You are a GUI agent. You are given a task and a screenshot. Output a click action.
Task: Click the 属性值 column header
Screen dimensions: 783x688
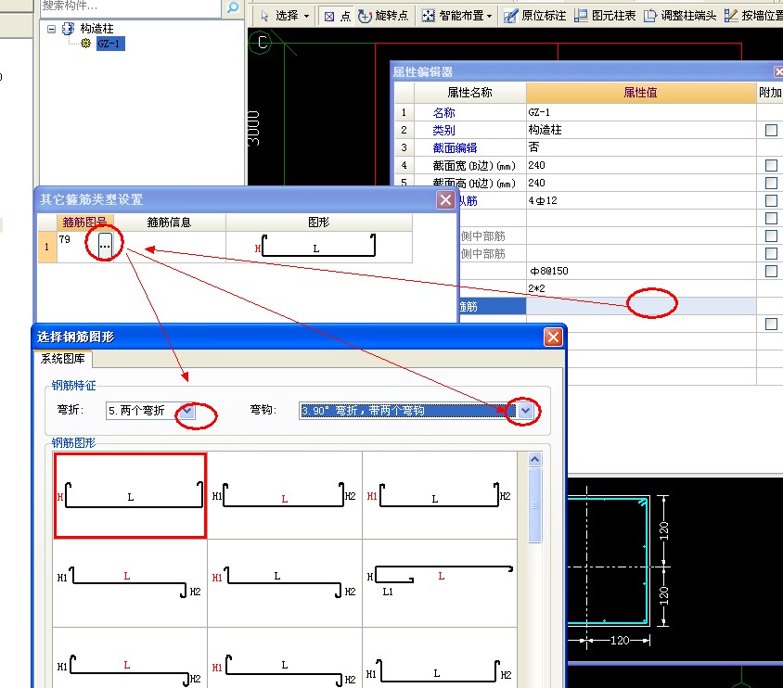coord(641,93)
